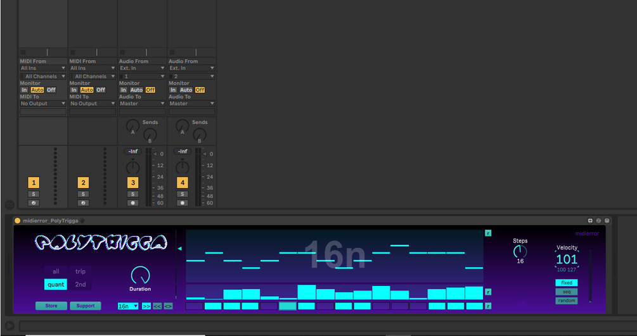
Task: Open track 3 Audio From 'Ext. In' dropdown
Action: point(142,68)
